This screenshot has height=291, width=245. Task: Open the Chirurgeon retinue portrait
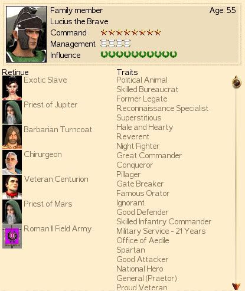click(12, 162)
